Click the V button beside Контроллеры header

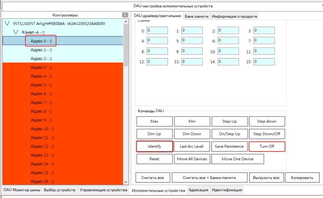coord(125,15)
